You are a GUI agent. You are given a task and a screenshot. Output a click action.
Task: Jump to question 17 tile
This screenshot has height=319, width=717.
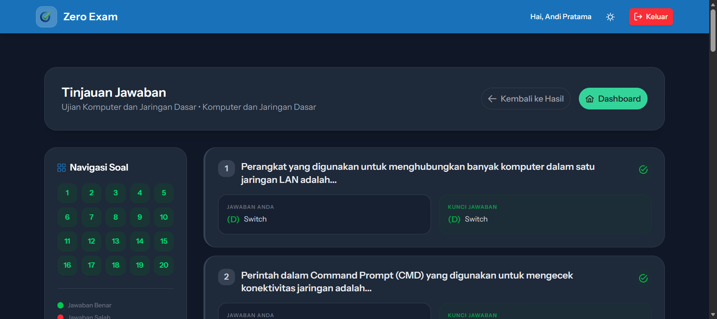coord(92,265)
